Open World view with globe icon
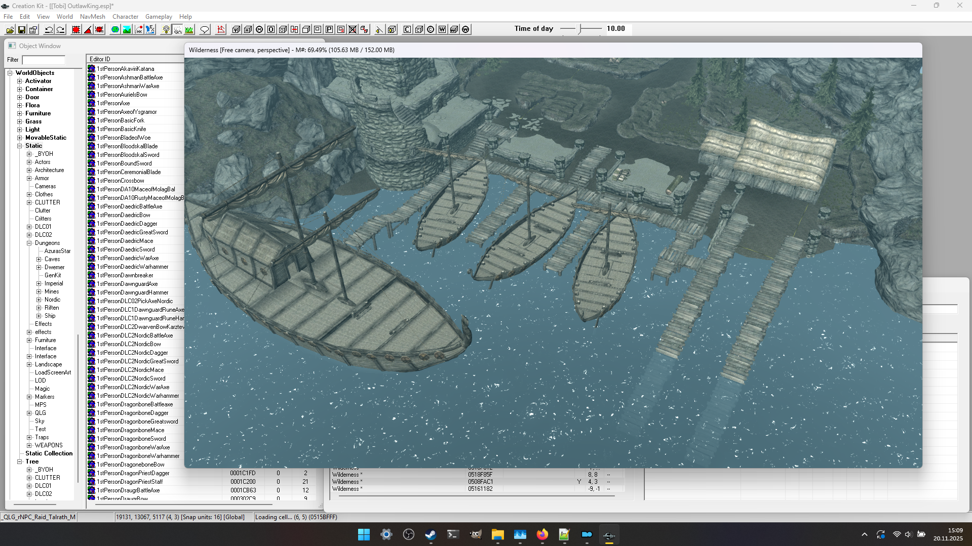This screenshot has height=546, width=972. click(115, 30)
